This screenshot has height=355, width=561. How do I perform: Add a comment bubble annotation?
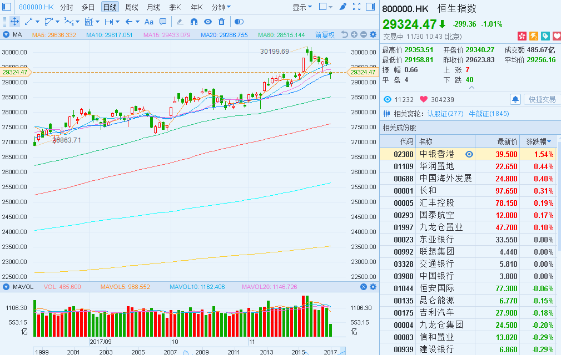[163, 22]
